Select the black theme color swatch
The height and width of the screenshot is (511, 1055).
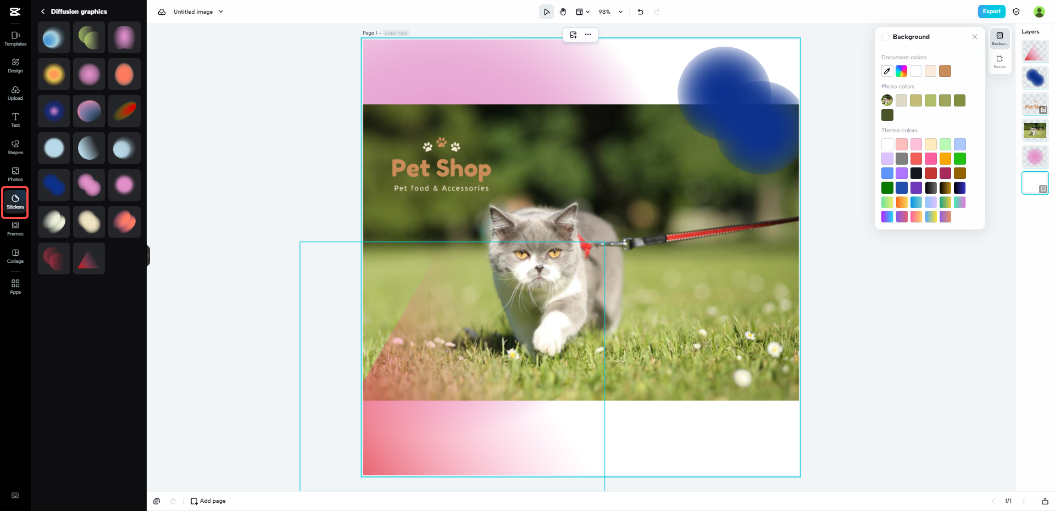click(916, 173)
